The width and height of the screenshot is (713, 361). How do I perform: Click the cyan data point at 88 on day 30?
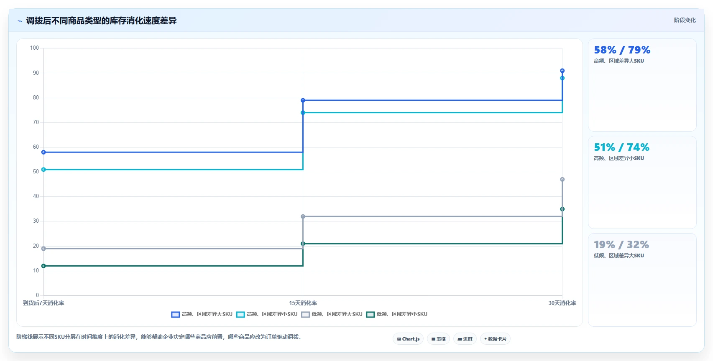[562, 78]
